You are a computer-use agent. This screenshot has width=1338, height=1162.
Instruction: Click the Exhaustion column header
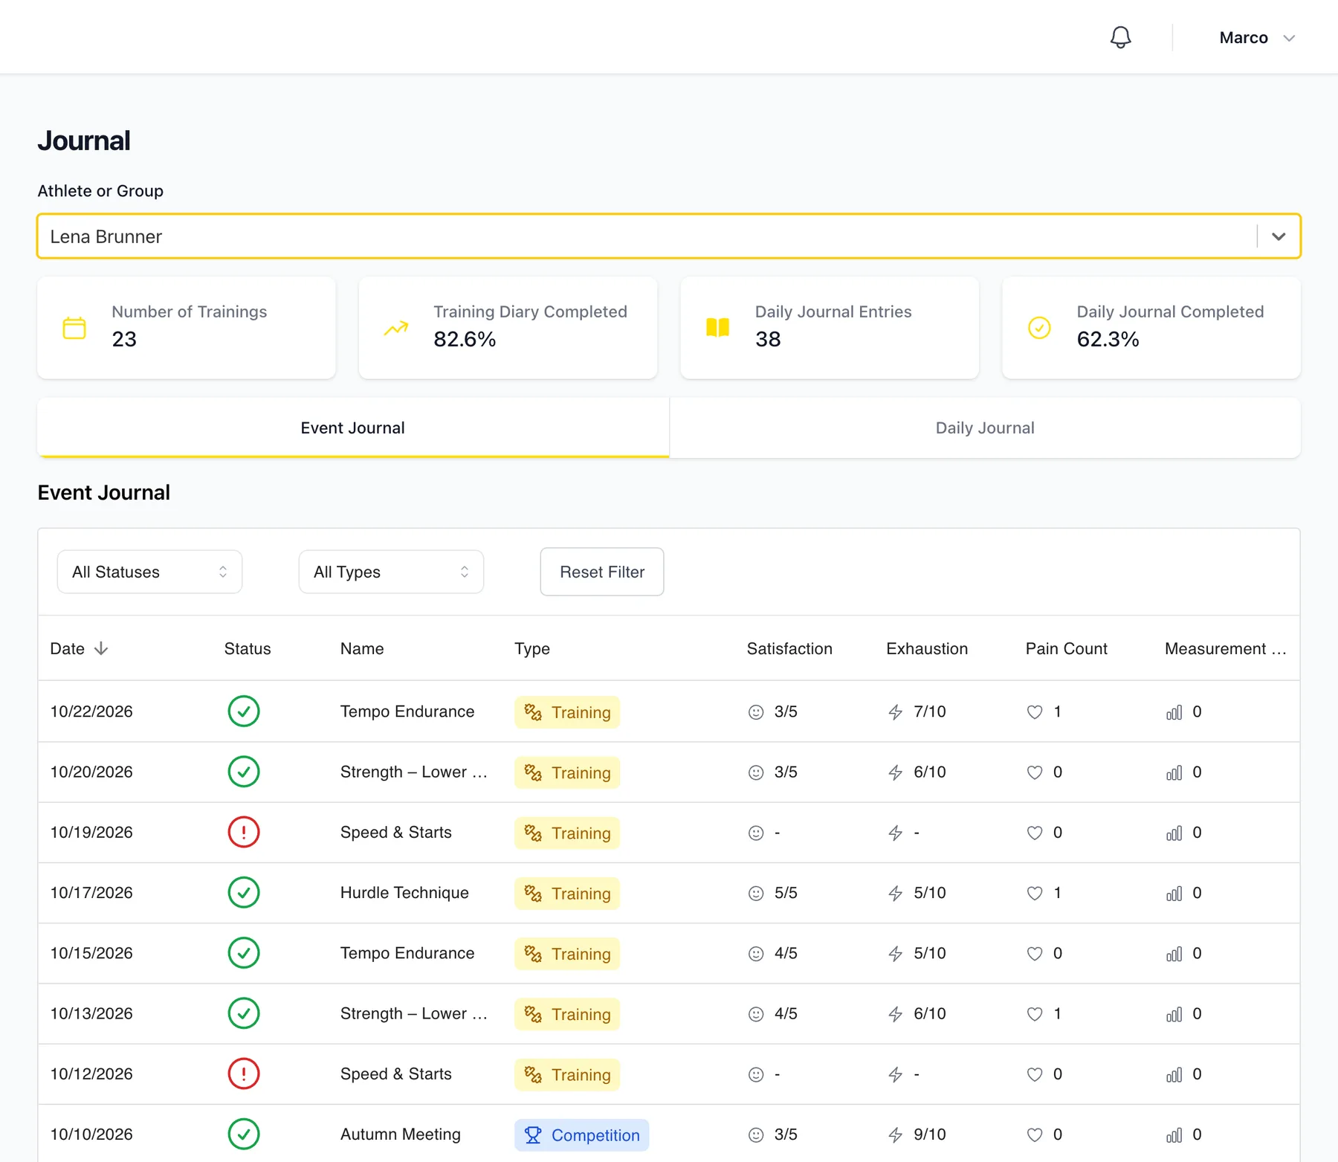927,648
